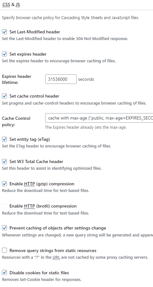This screenshot has width=153, height=287.
Task: Click the CSS & JS section heading
Action: pos(11,4)
